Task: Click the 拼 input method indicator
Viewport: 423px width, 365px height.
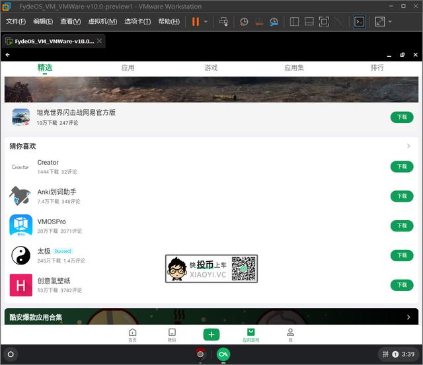Action: (385, 354)
